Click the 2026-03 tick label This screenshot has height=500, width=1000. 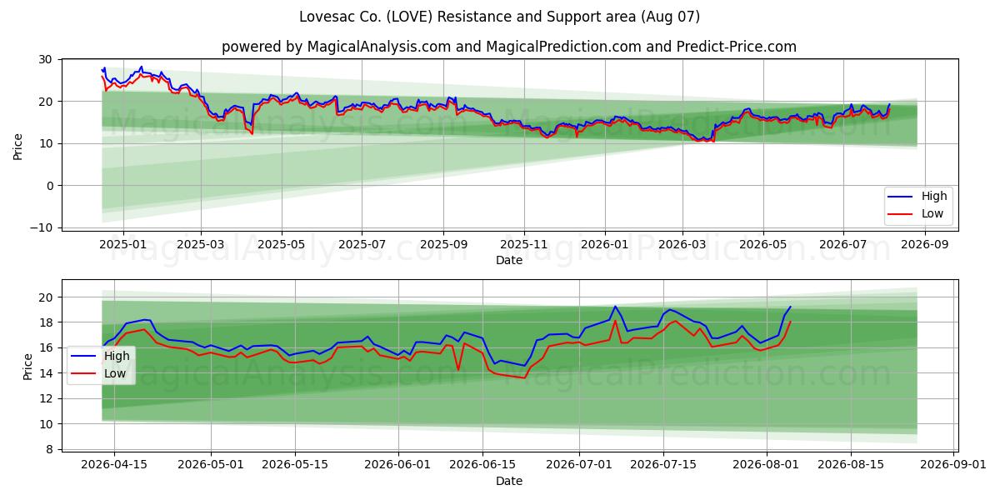tap(682, 244)
